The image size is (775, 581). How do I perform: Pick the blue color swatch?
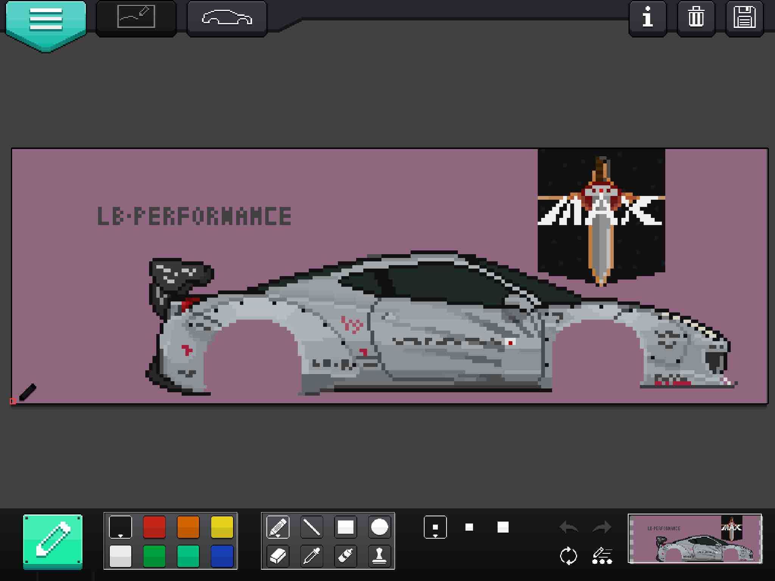pyautogui.click(x=222, y=556)
